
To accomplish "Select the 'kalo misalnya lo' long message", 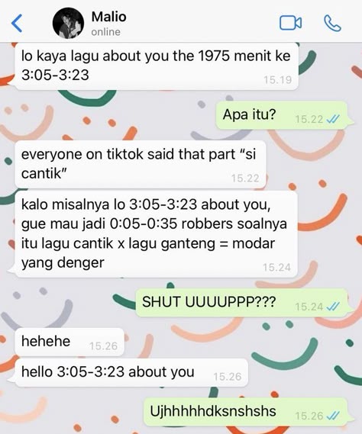I will (156, 234).
